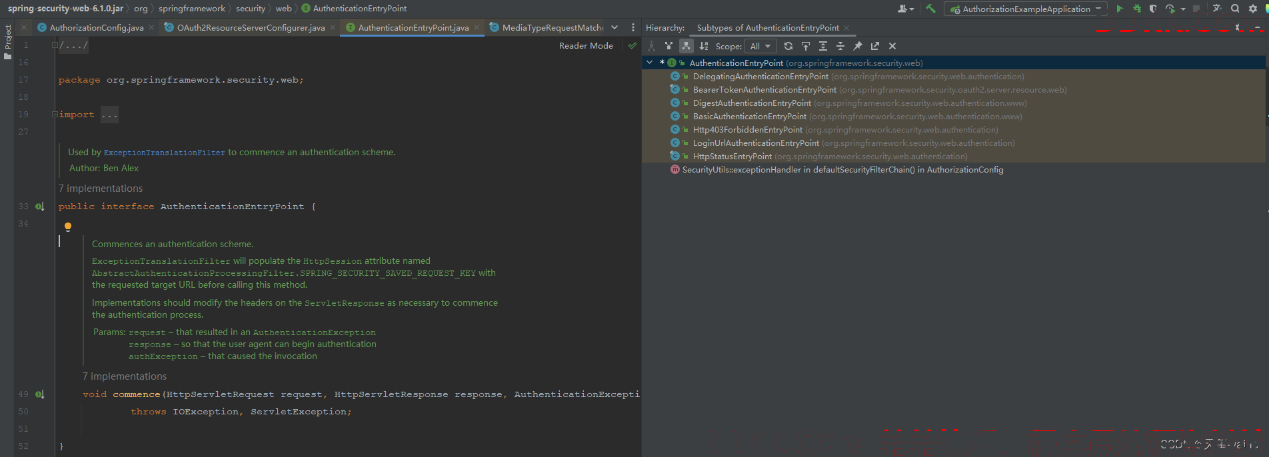Image resolution: width=1269 pixels, height=457 pixels.
Task: Close the hierarchy with the X toolbar icon
Action: point(892,46)
